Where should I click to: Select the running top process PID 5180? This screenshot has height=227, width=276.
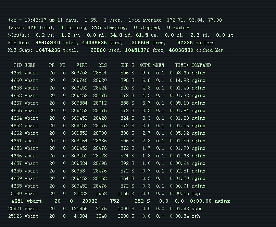pos(16,193)
